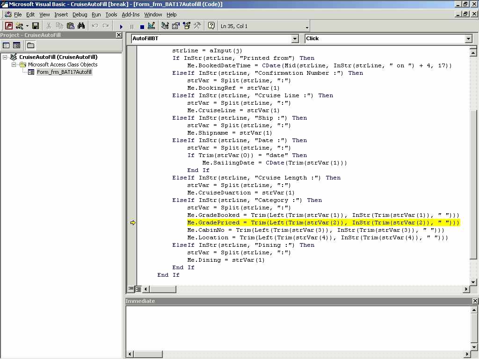Switch to Full Module View button
The height and width of the screenshot is (359, 479).
[x=138, y=289]
